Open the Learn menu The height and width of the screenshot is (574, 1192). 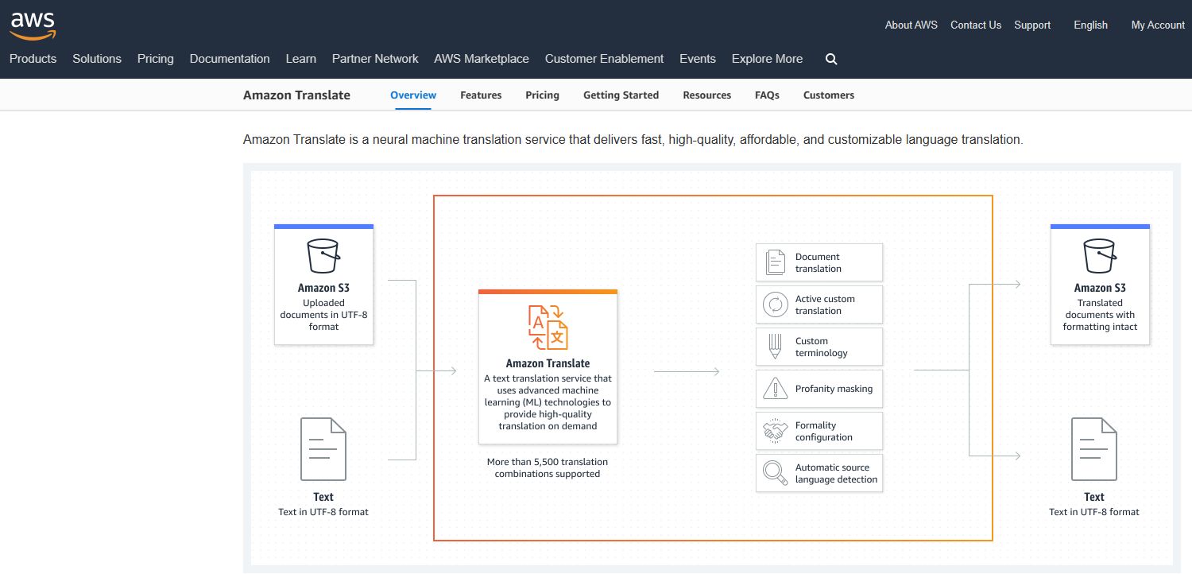[301, 59]
